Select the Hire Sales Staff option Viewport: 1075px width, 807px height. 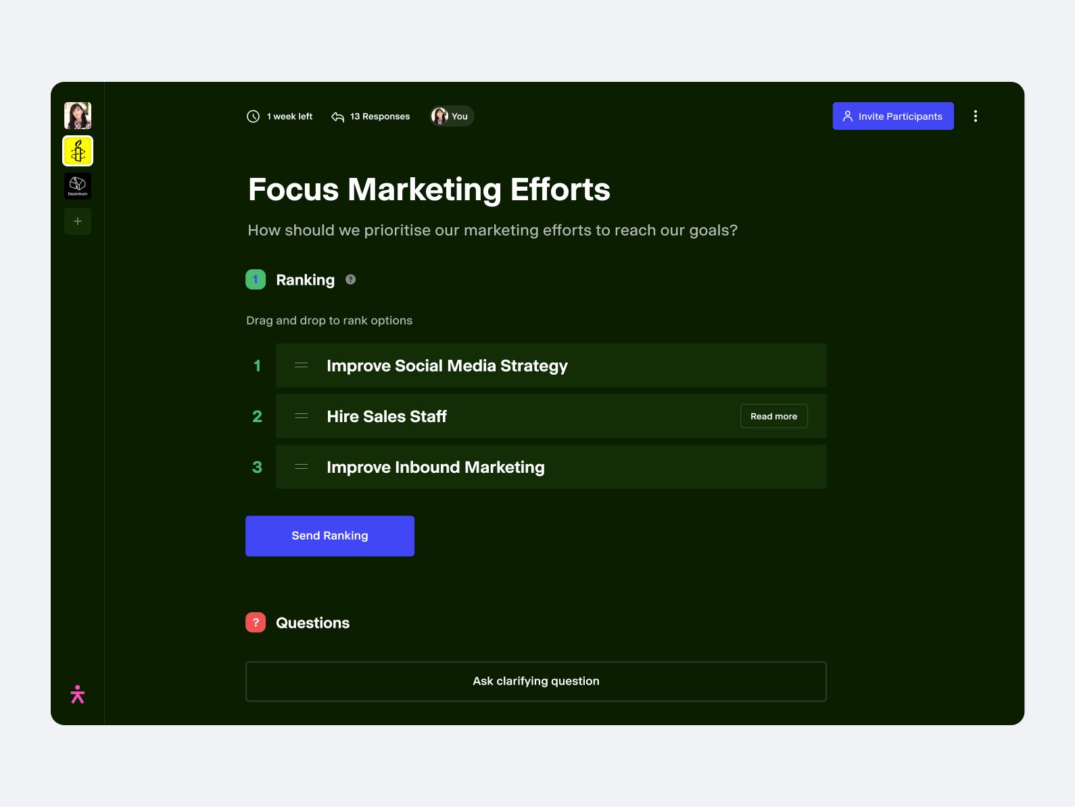[x=551, y=416]
